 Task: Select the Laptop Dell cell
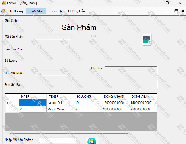pyautogui.click(x=61, y=103)
